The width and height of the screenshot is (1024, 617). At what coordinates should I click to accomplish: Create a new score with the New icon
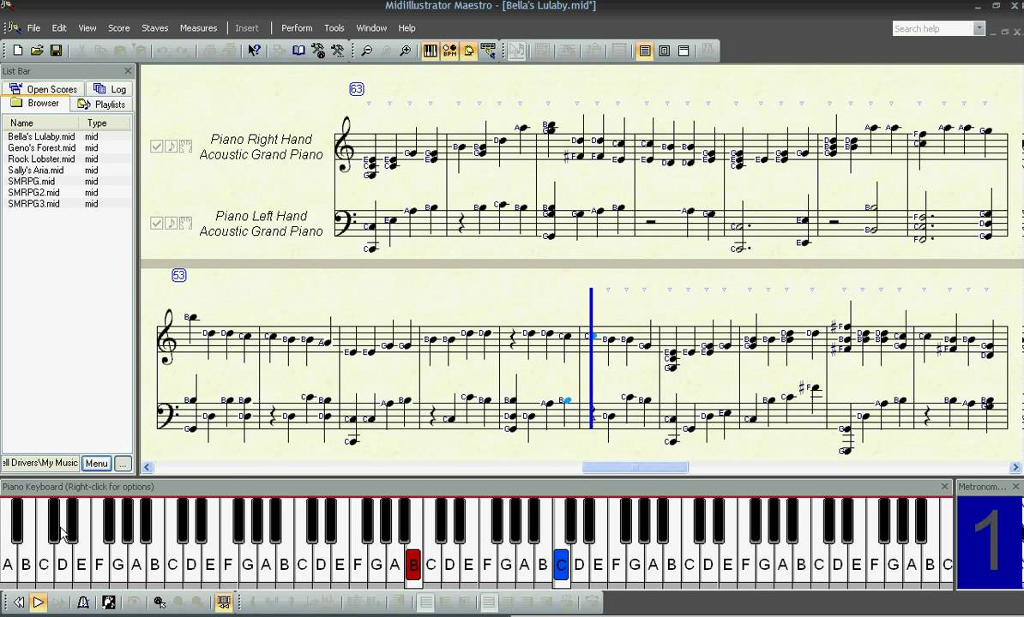coord(18,51)
